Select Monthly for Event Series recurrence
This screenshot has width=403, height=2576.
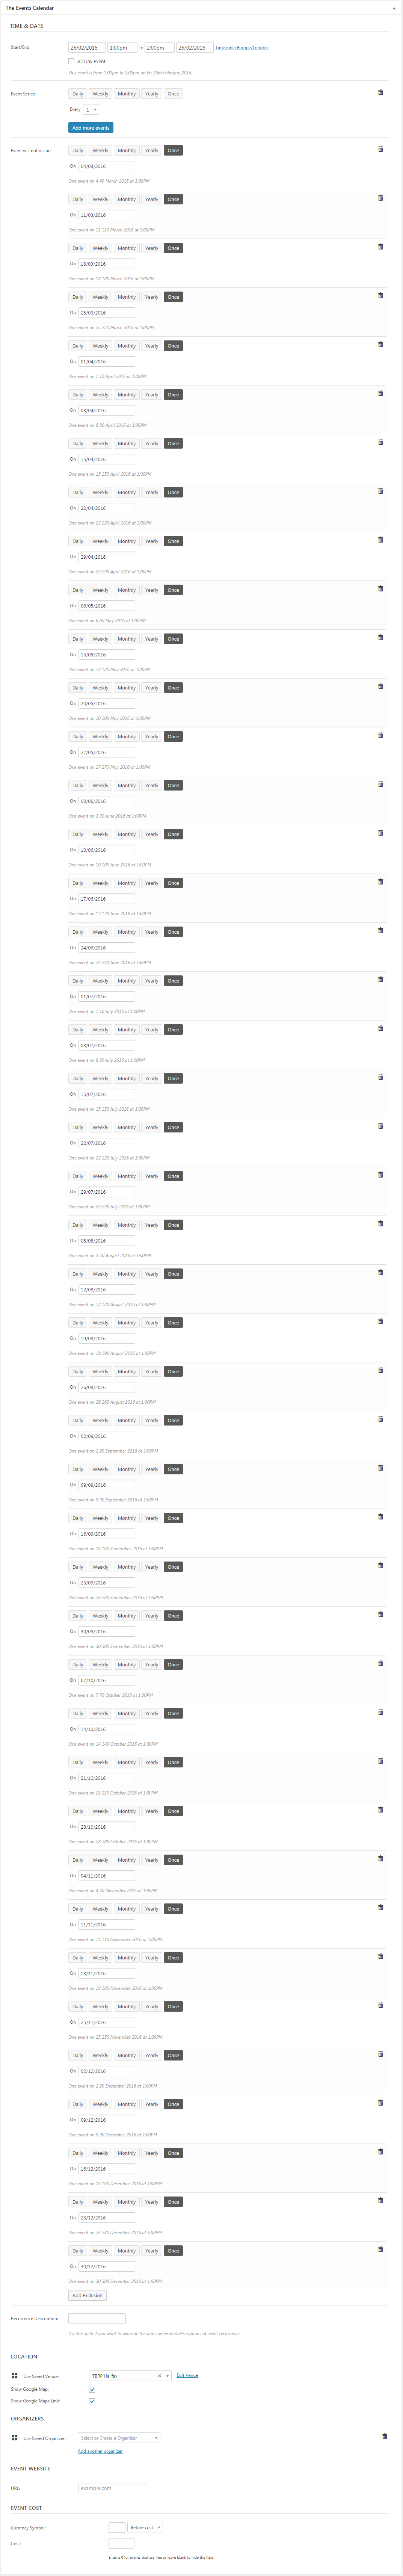coord(126,94)
